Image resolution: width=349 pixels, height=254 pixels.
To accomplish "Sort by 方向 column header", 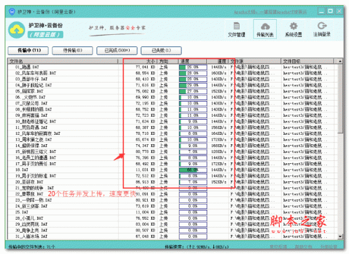I will coord(168,61).
